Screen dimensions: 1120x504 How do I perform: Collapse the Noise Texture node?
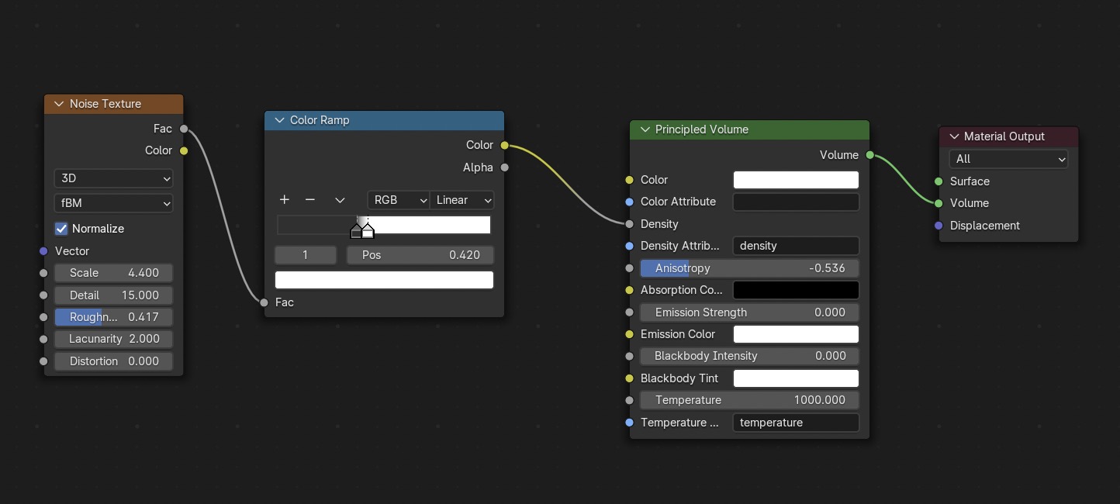point(58,104)
